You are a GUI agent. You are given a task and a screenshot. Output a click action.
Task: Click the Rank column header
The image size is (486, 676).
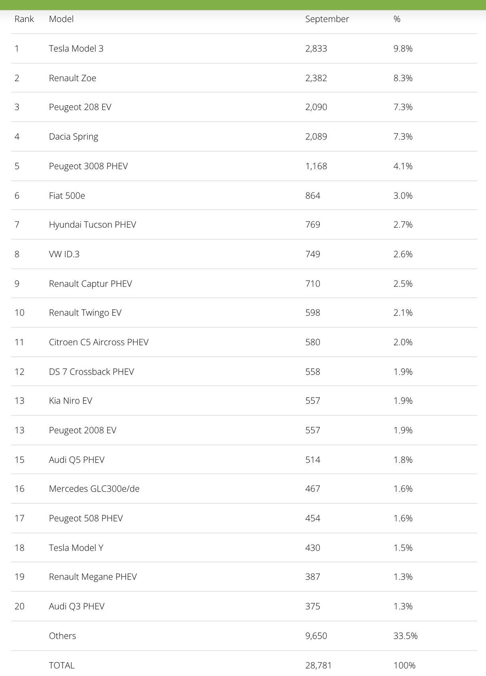click(x=24, y=19)
